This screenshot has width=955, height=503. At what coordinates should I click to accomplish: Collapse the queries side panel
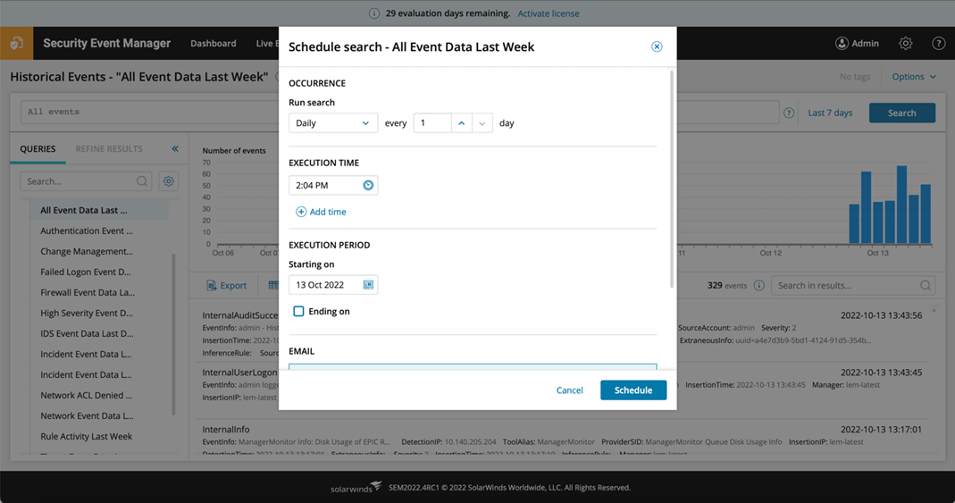coord(175,148)
